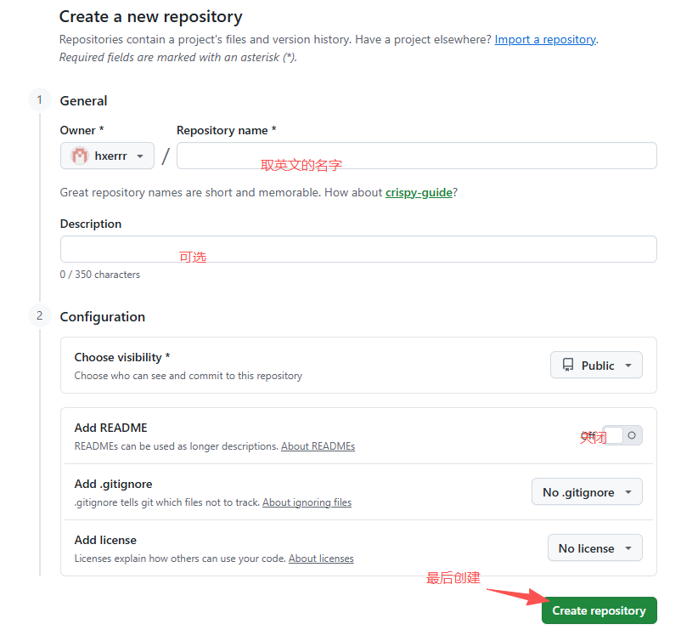Focus the Description text field

click(358, 249)
